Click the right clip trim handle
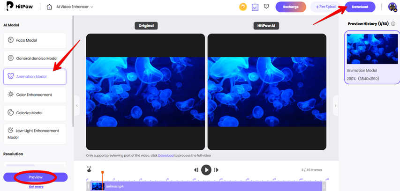This screenshot has height=191, width=400. pos(324,186)
